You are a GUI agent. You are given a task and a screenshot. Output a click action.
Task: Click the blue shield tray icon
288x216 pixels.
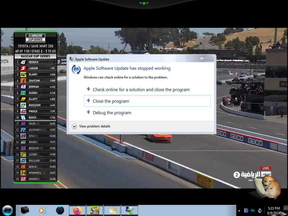(x=246, y=210)
